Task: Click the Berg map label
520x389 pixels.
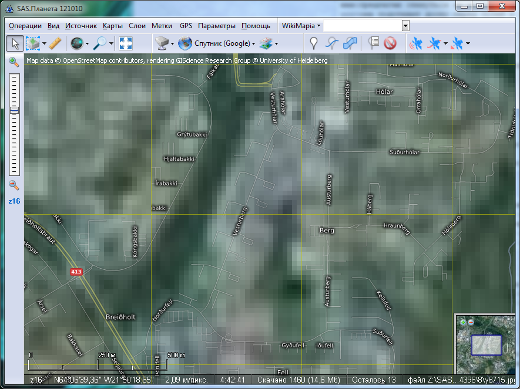Action: coord(327,231)
